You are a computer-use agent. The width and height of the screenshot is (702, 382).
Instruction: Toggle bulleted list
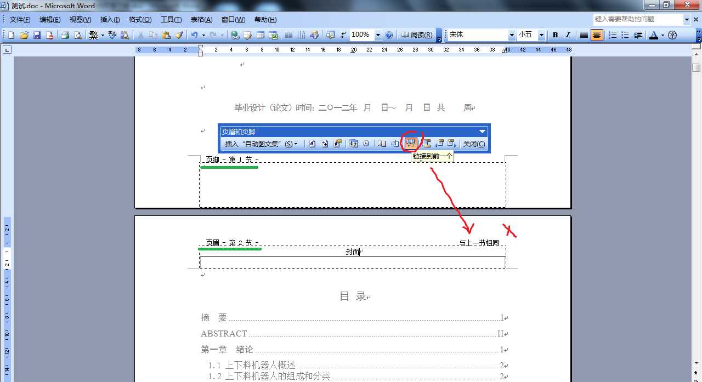(625, 35)
